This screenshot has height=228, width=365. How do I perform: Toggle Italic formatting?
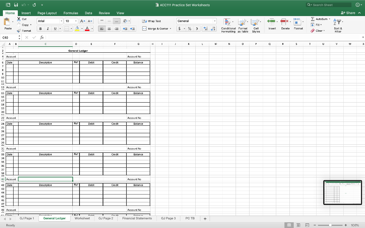[x=48, y=28]
